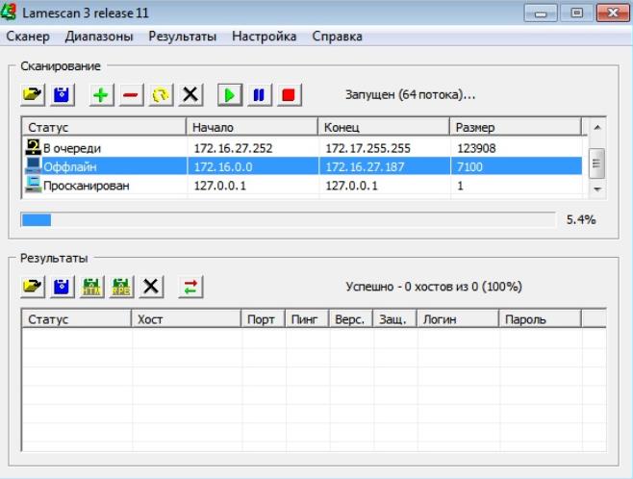This screenshot has width=633, height=479.
Task: Start scanning with the green play button
Action: tap(229, 95)
